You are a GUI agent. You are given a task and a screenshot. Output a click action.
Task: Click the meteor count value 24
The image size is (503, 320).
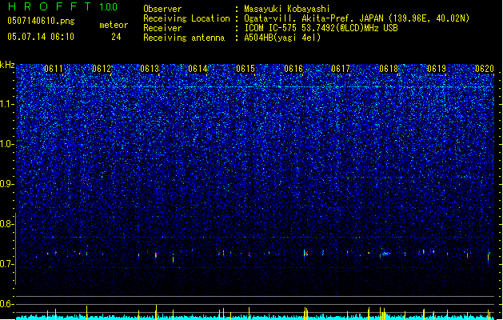coord(116,37)
